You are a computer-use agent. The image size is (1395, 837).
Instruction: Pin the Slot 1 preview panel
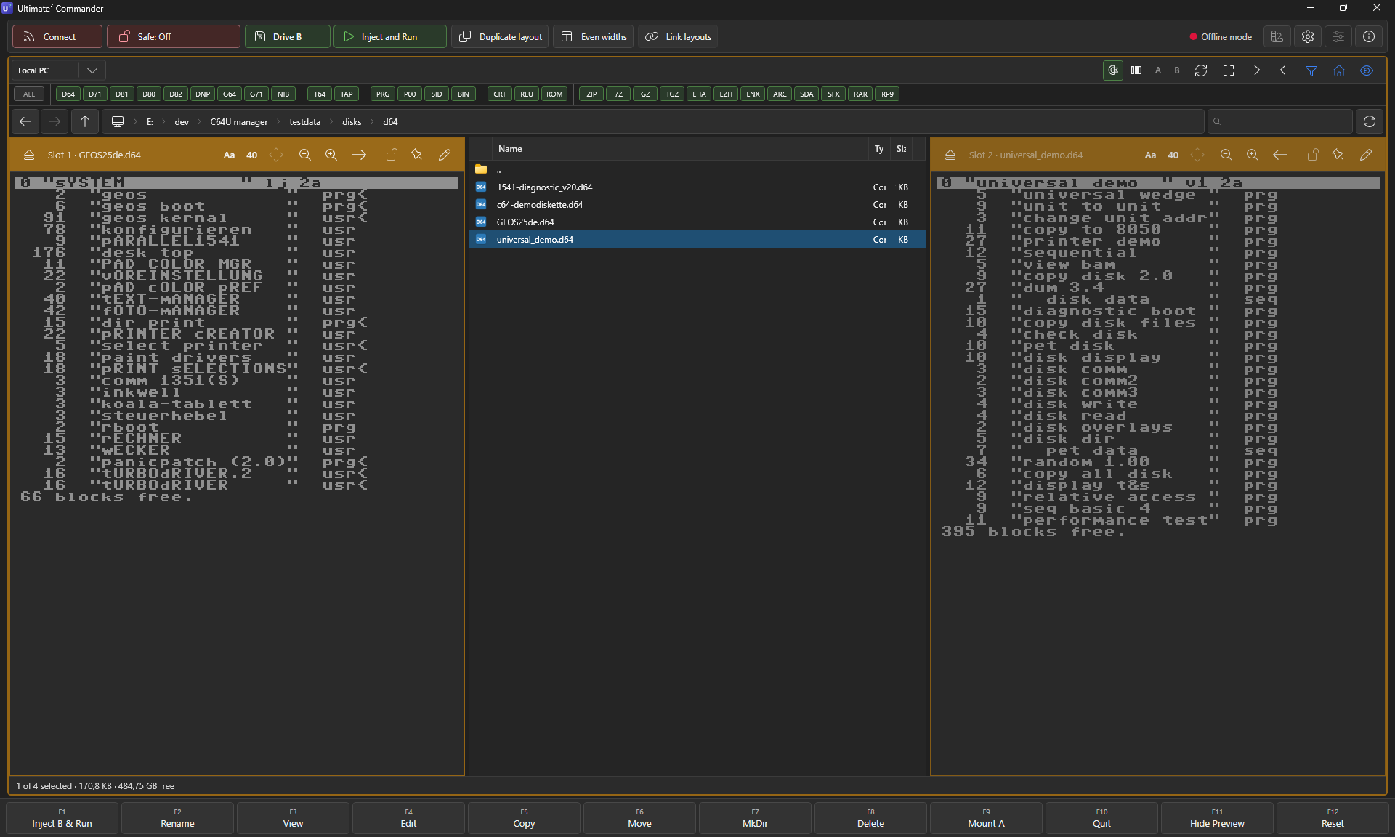[417, 155]
